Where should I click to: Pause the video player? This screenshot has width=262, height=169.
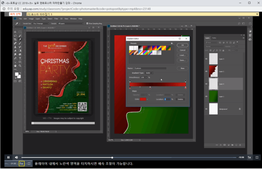tap(8, 157)
